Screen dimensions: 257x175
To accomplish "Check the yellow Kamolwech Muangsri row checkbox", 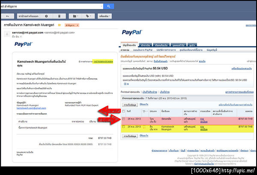I will (124, 127).
